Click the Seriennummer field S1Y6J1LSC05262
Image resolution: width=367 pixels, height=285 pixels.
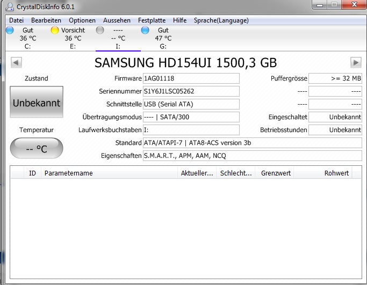pos(191,91)
